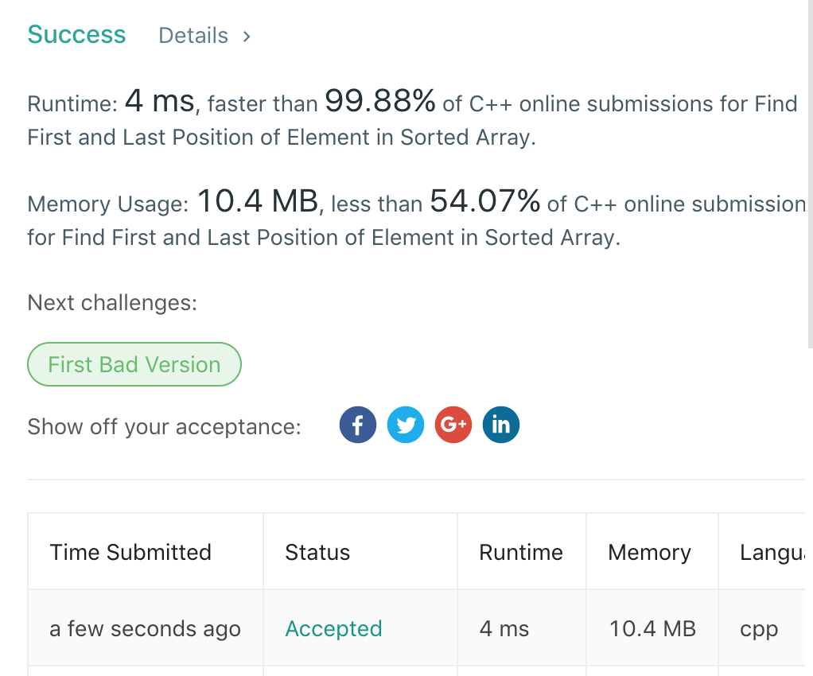This screenshot has width=813, height=676.
Task: Click the Time Submitted column header
Action: (x=130, y=553)
